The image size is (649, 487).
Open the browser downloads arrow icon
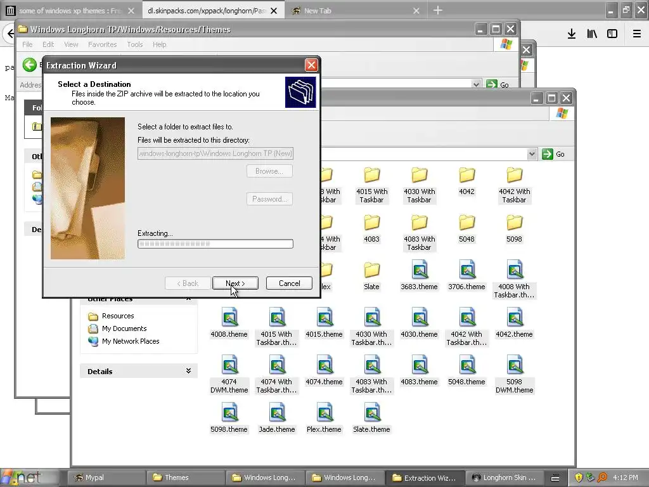(572, 34)
